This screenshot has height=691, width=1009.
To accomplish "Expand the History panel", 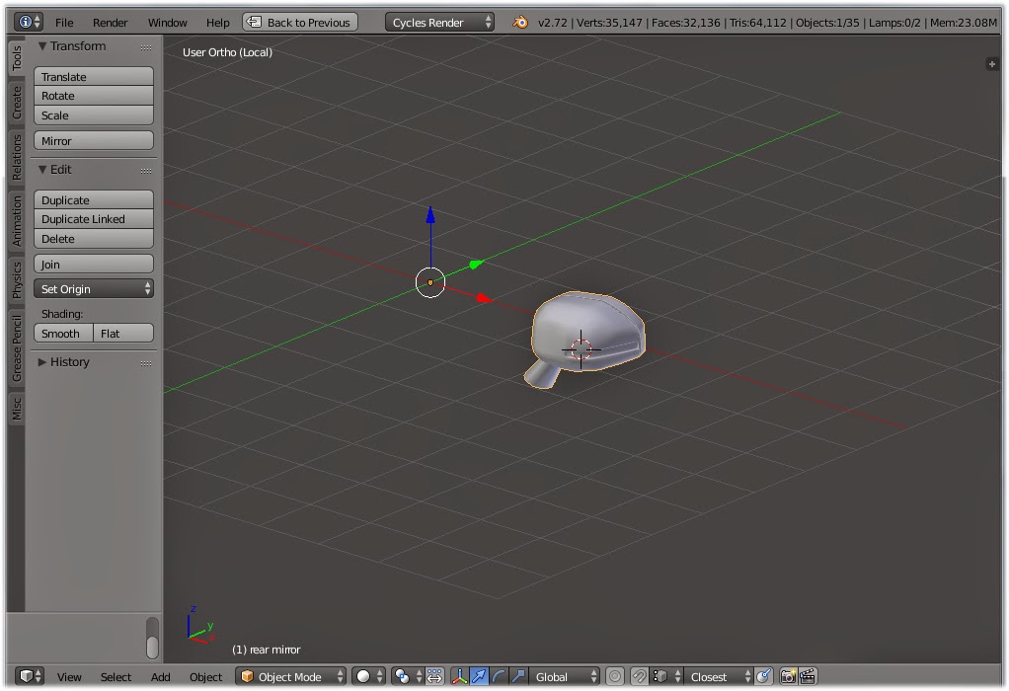I will 68,361.
